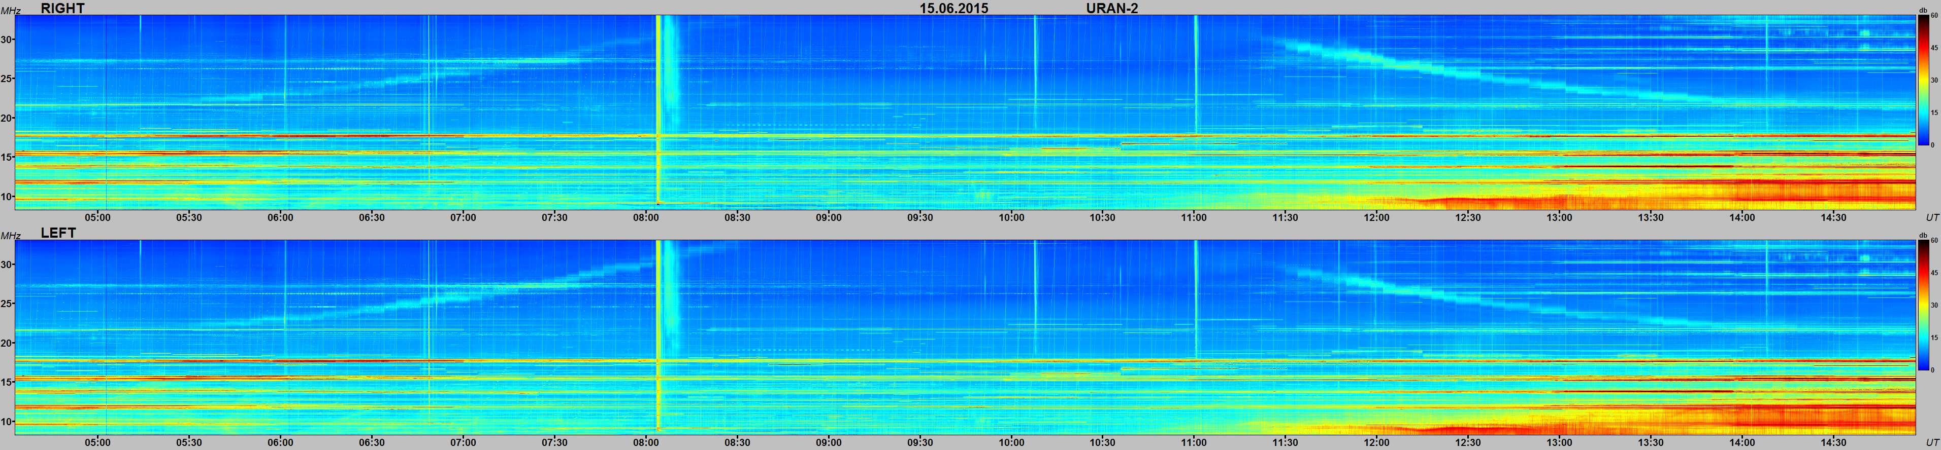Click the 14:00 time label under RIGHT panel

click(x=1742, y=217)
